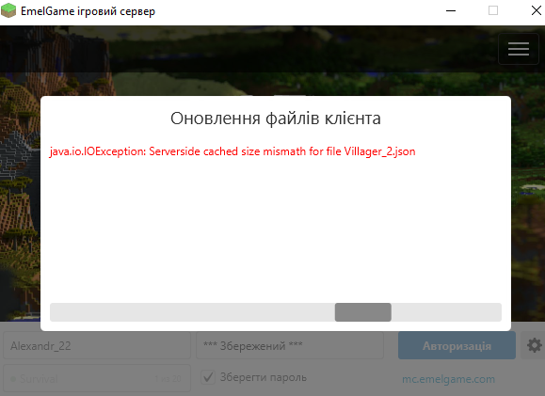Click the EmelGame grass block icon in the title bar

click(8, 10)
